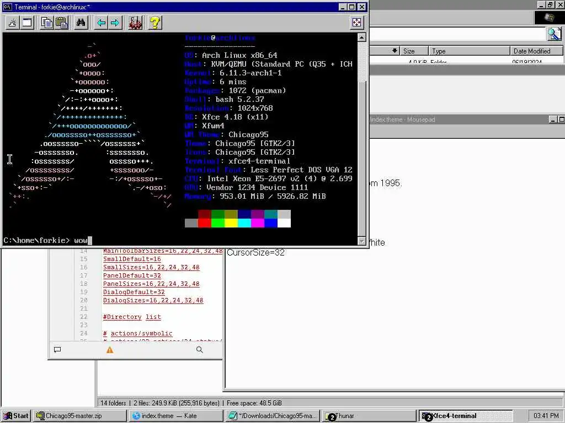Click 'PanelSizes=16,22,24,32,48' line in Kate

pyautogui.click(x=151, y=284)
